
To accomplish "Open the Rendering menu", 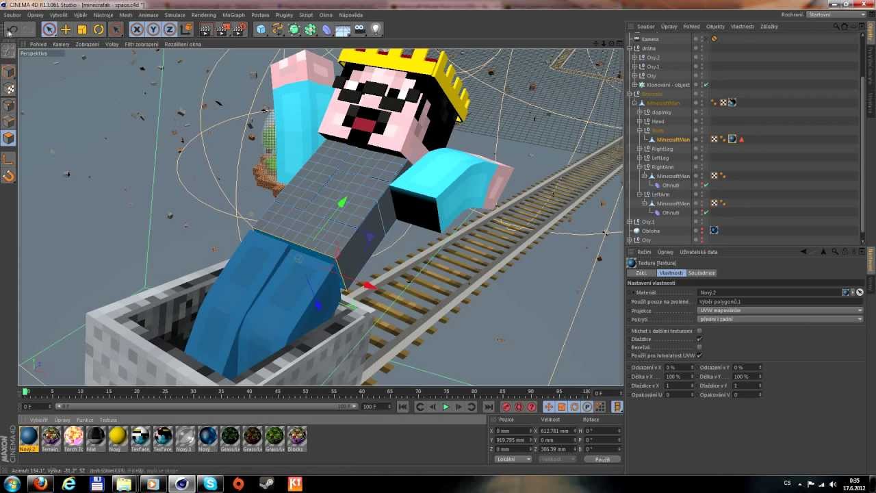I will pyautogui.click(x=204, y=15).
